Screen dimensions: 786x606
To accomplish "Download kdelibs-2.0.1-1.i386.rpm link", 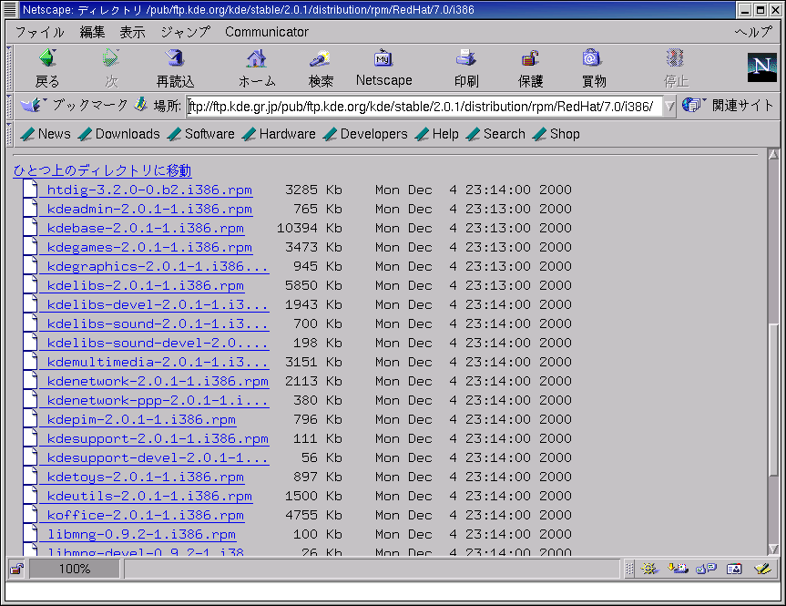I will click(146, 285).
